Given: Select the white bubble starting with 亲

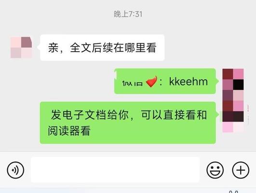Looking at the screenshot, I should click(102, 48).
